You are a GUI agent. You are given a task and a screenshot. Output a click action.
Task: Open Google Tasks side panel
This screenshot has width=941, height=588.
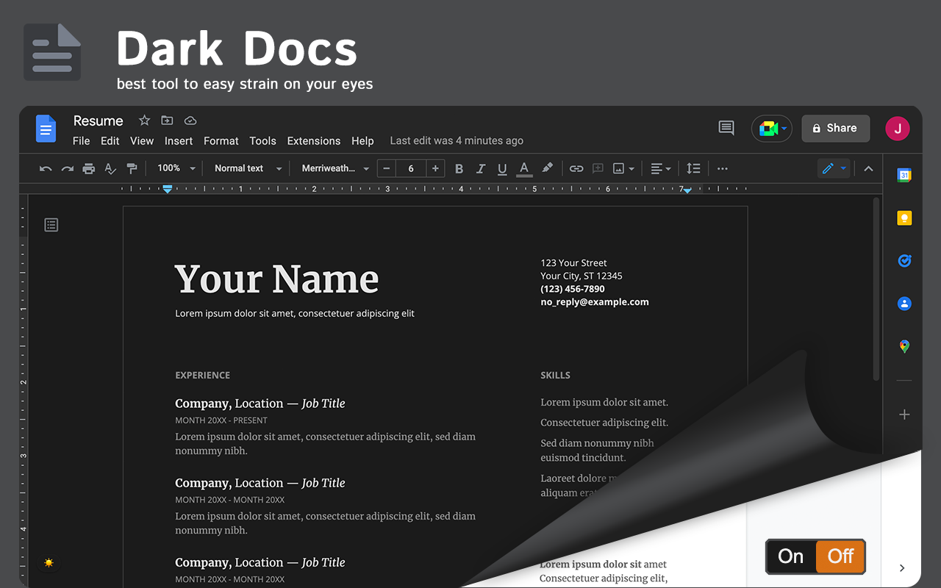904,260
